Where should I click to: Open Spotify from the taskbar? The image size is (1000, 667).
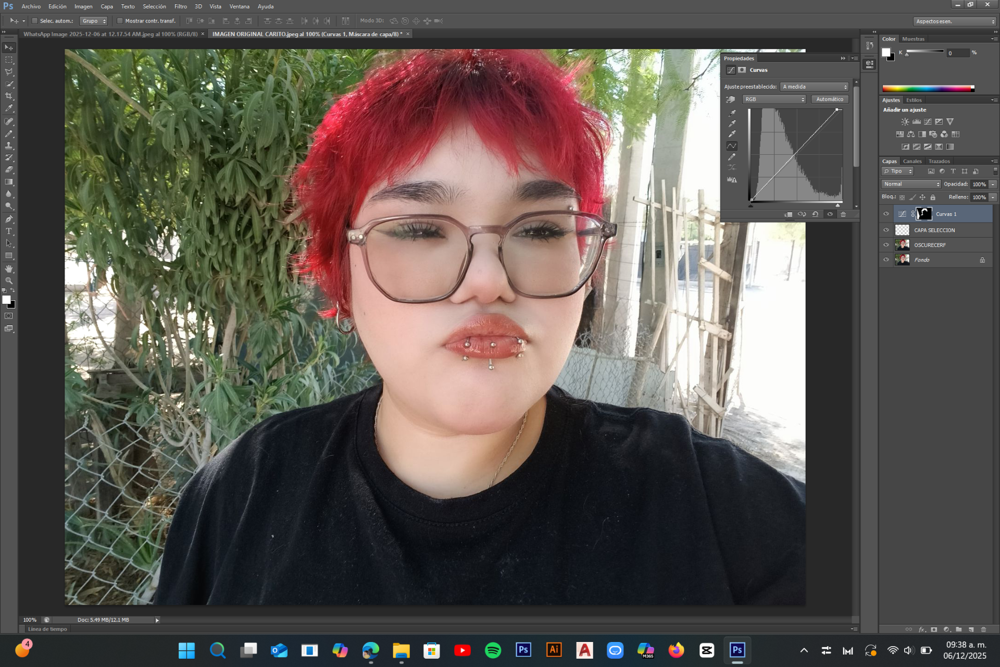click(x=493, y=650)
